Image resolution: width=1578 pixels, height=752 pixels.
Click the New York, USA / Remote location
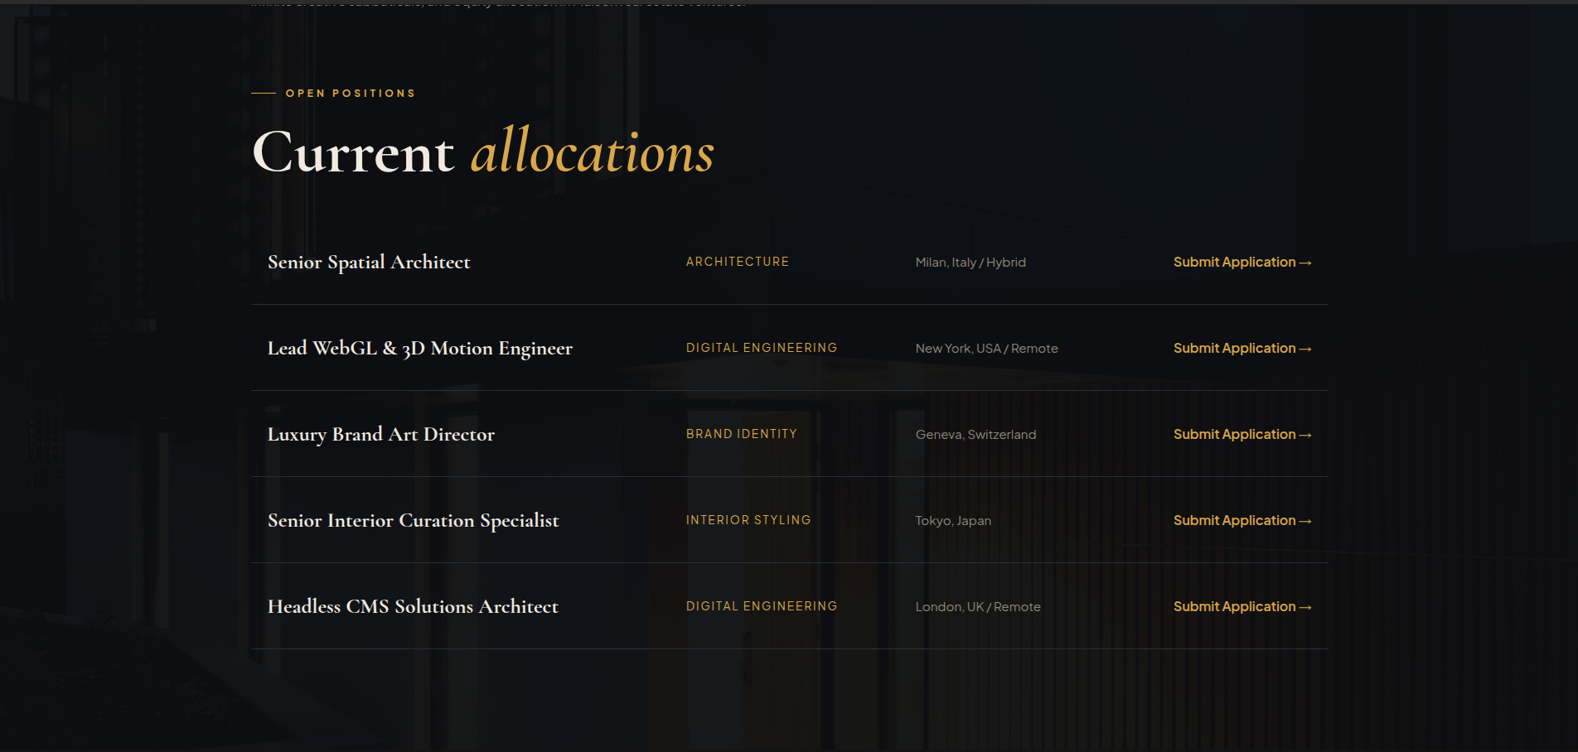coord(987,349)
